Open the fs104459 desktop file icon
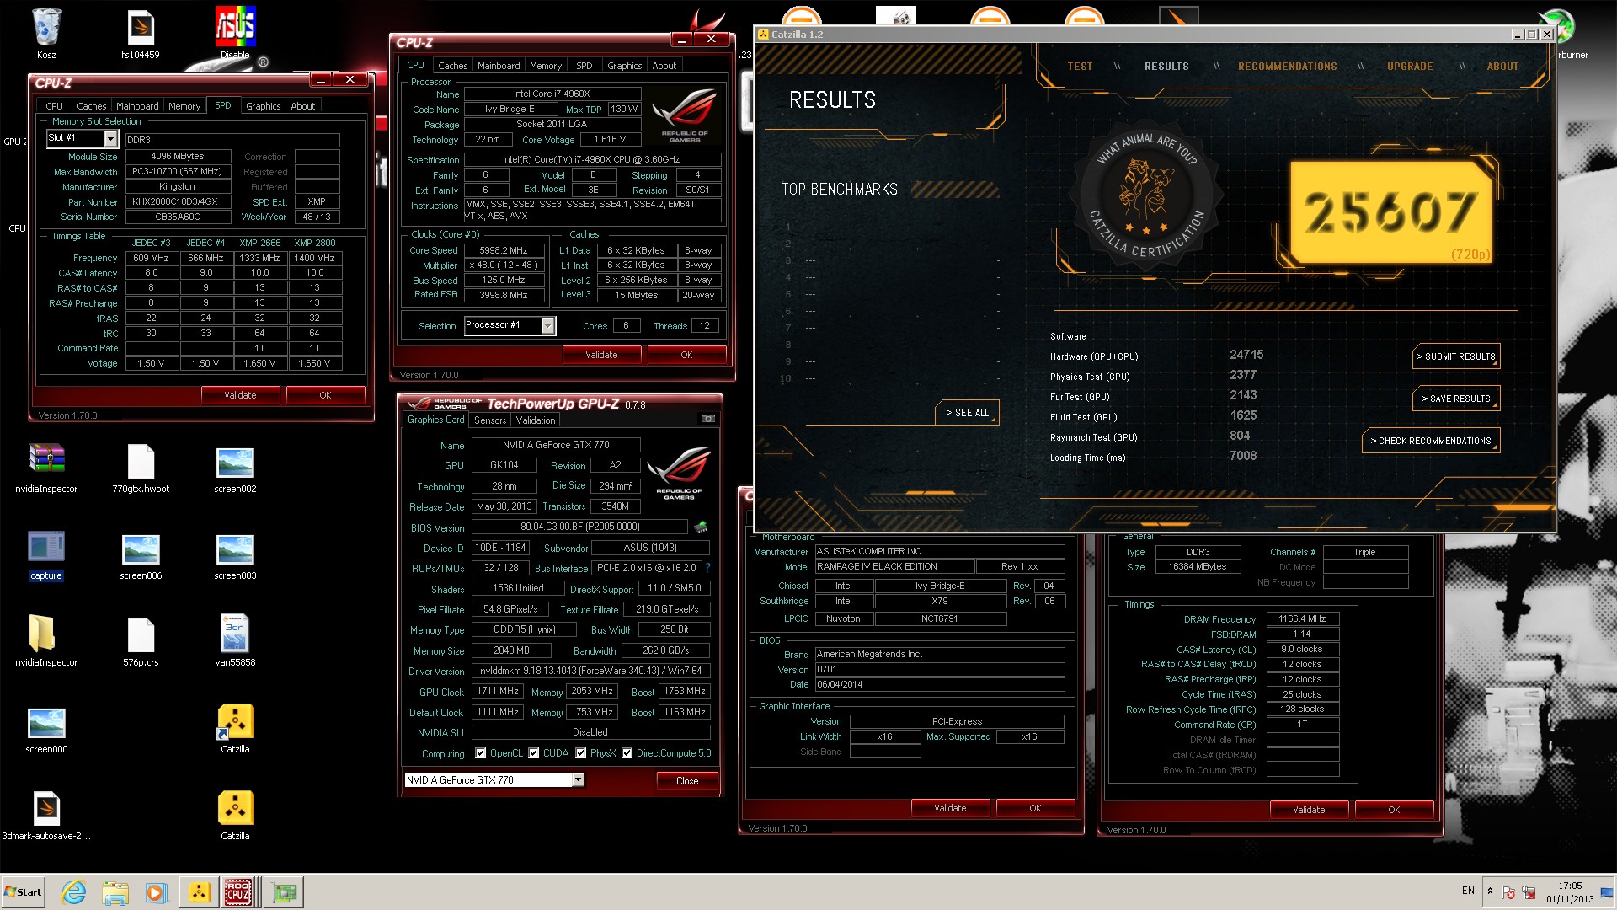 coord(141,34)
